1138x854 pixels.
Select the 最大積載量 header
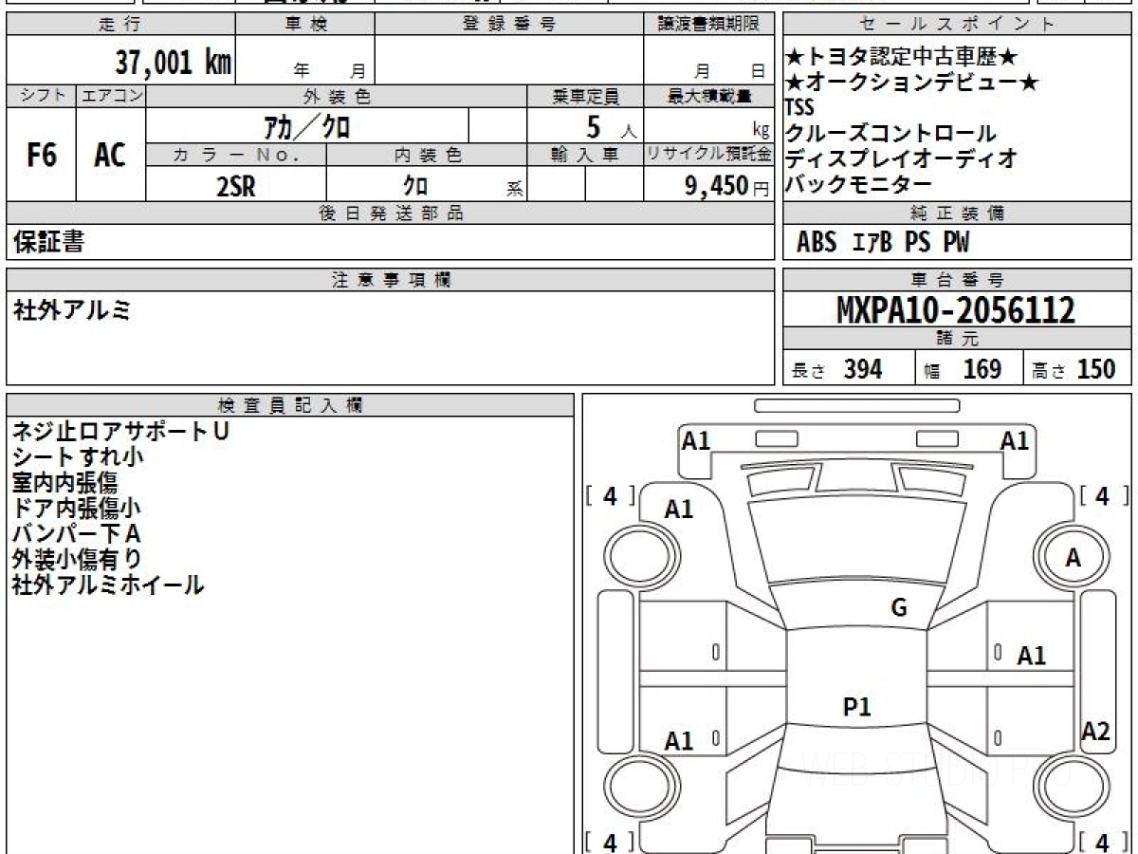pos(708,96)
